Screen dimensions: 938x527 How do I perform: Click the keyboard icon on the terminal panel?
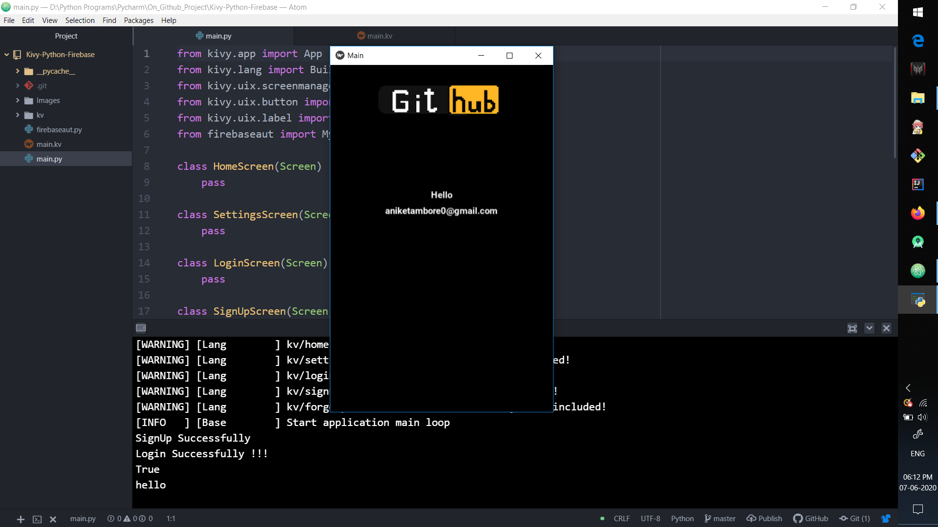tap(141, 328)
